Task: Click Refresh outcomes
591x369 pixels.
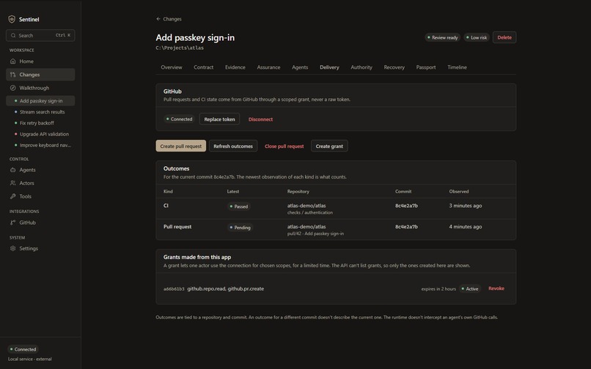Action: (x=233, y=146)
